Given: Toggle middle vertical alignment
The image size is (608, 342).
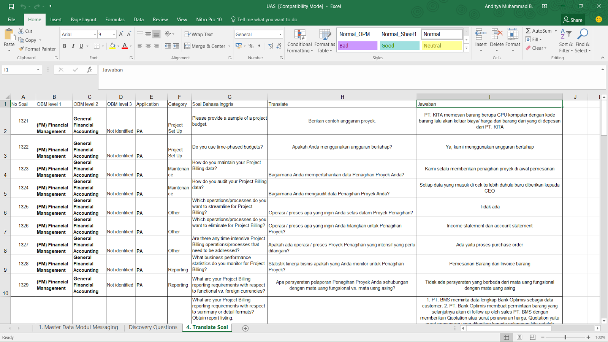Looking at the screenshot, I should [x=148, y=34].
